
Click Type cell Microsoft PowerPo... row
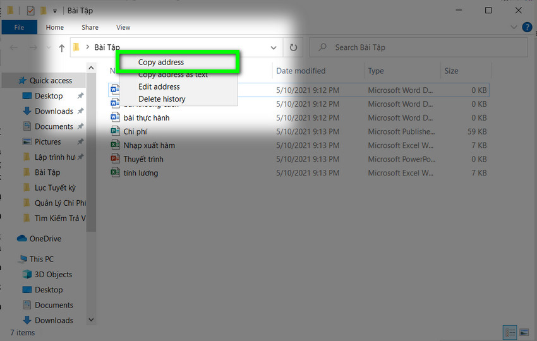click(401, 159)
